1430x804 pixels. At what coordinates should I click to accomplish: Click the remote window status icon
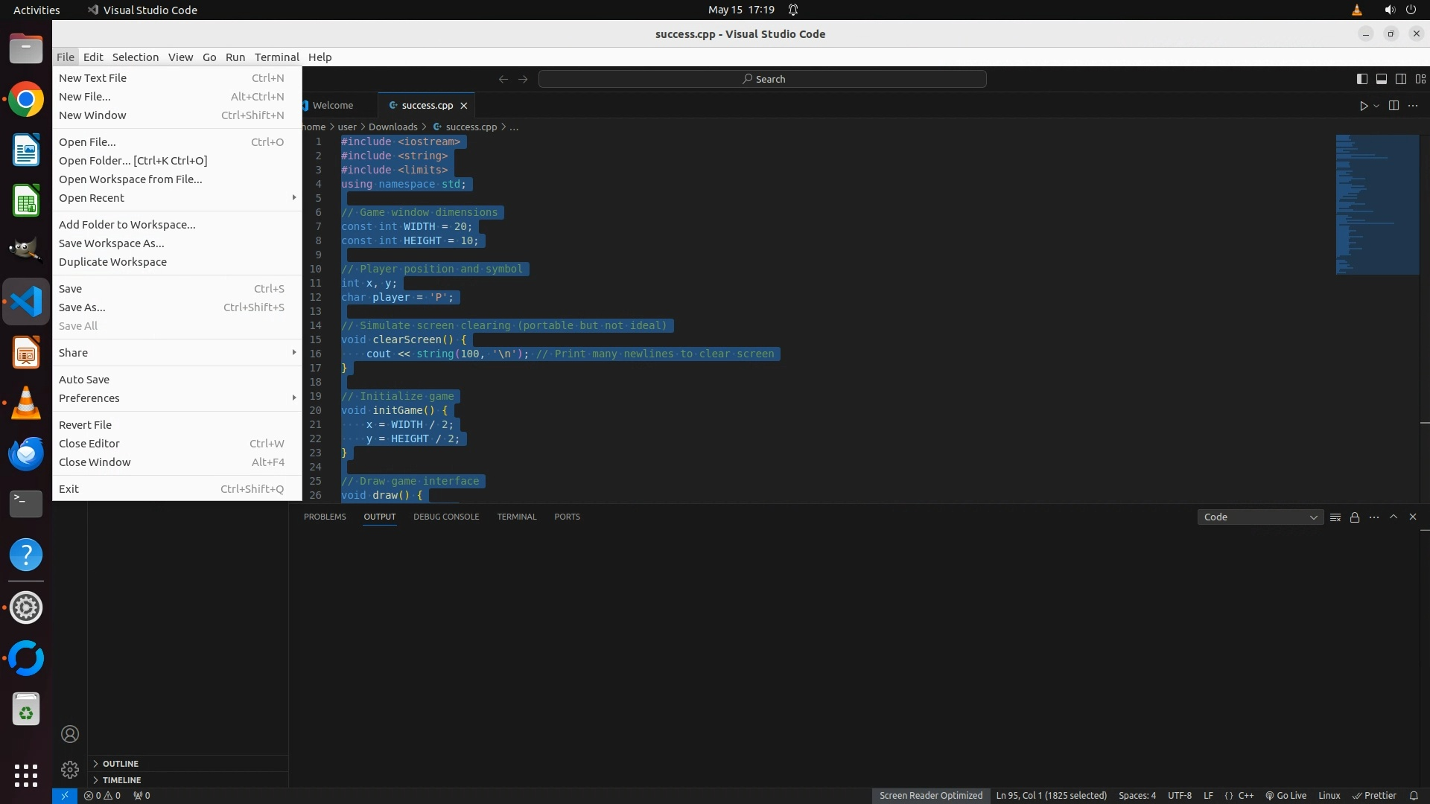64,795
